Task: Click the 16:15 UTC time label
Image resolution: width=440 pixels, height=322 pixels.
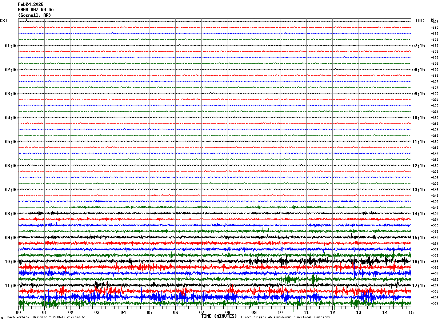Action: [419, 262]
